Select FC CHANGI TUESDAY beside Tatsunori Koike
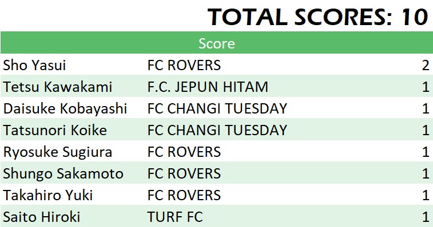 pyautogui.click(x=217, y=130)
